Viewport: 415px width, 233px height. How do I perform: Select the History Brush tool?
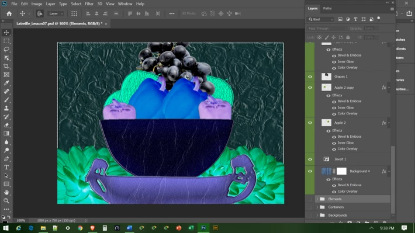pos(6,117)
